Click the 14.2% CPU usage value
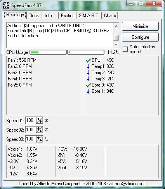The width and height of the screenshot is (165, 189). (113, 52)
